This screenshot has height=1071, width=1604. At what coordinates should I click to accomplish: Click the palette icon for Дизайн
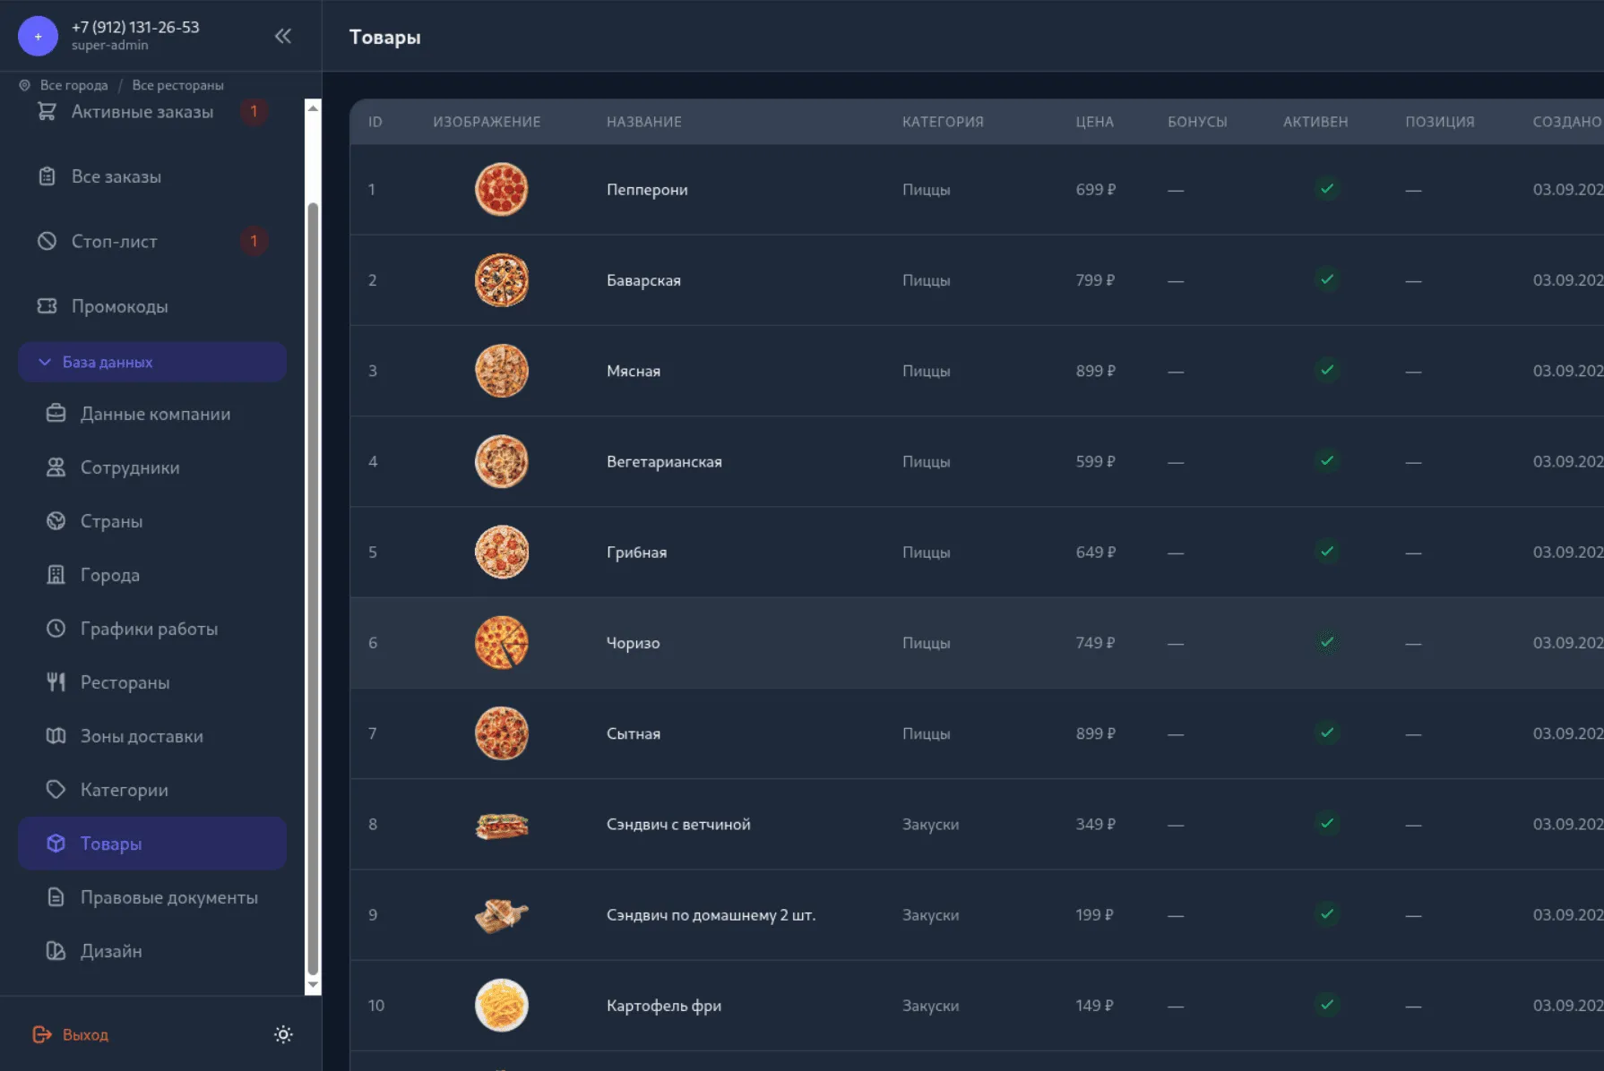coord(56,951)
